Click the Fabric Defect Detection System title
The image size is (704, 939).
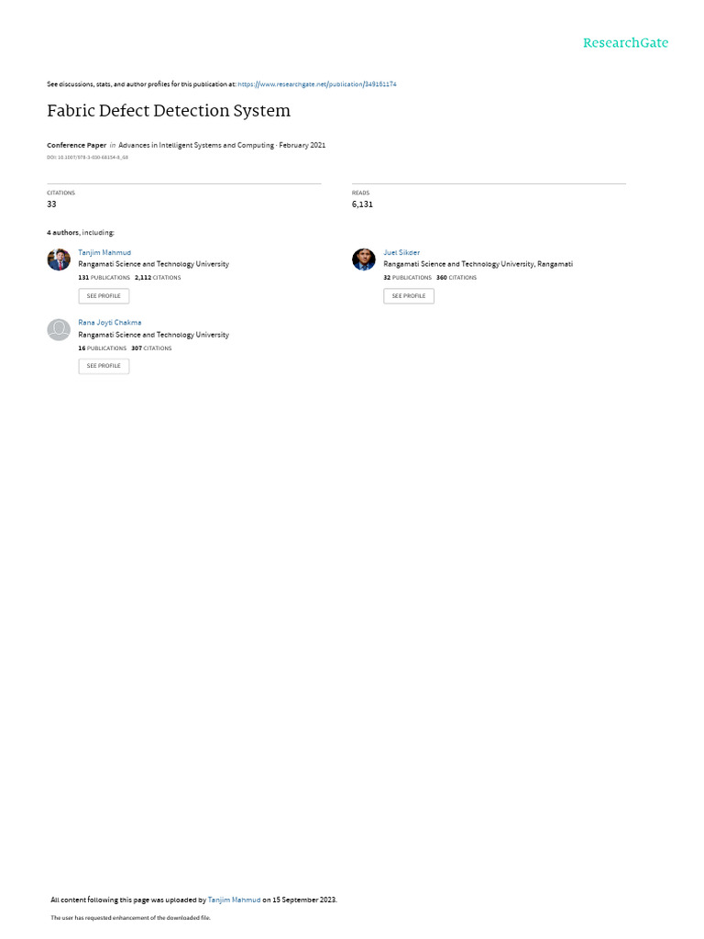click(x=169, y=111)
